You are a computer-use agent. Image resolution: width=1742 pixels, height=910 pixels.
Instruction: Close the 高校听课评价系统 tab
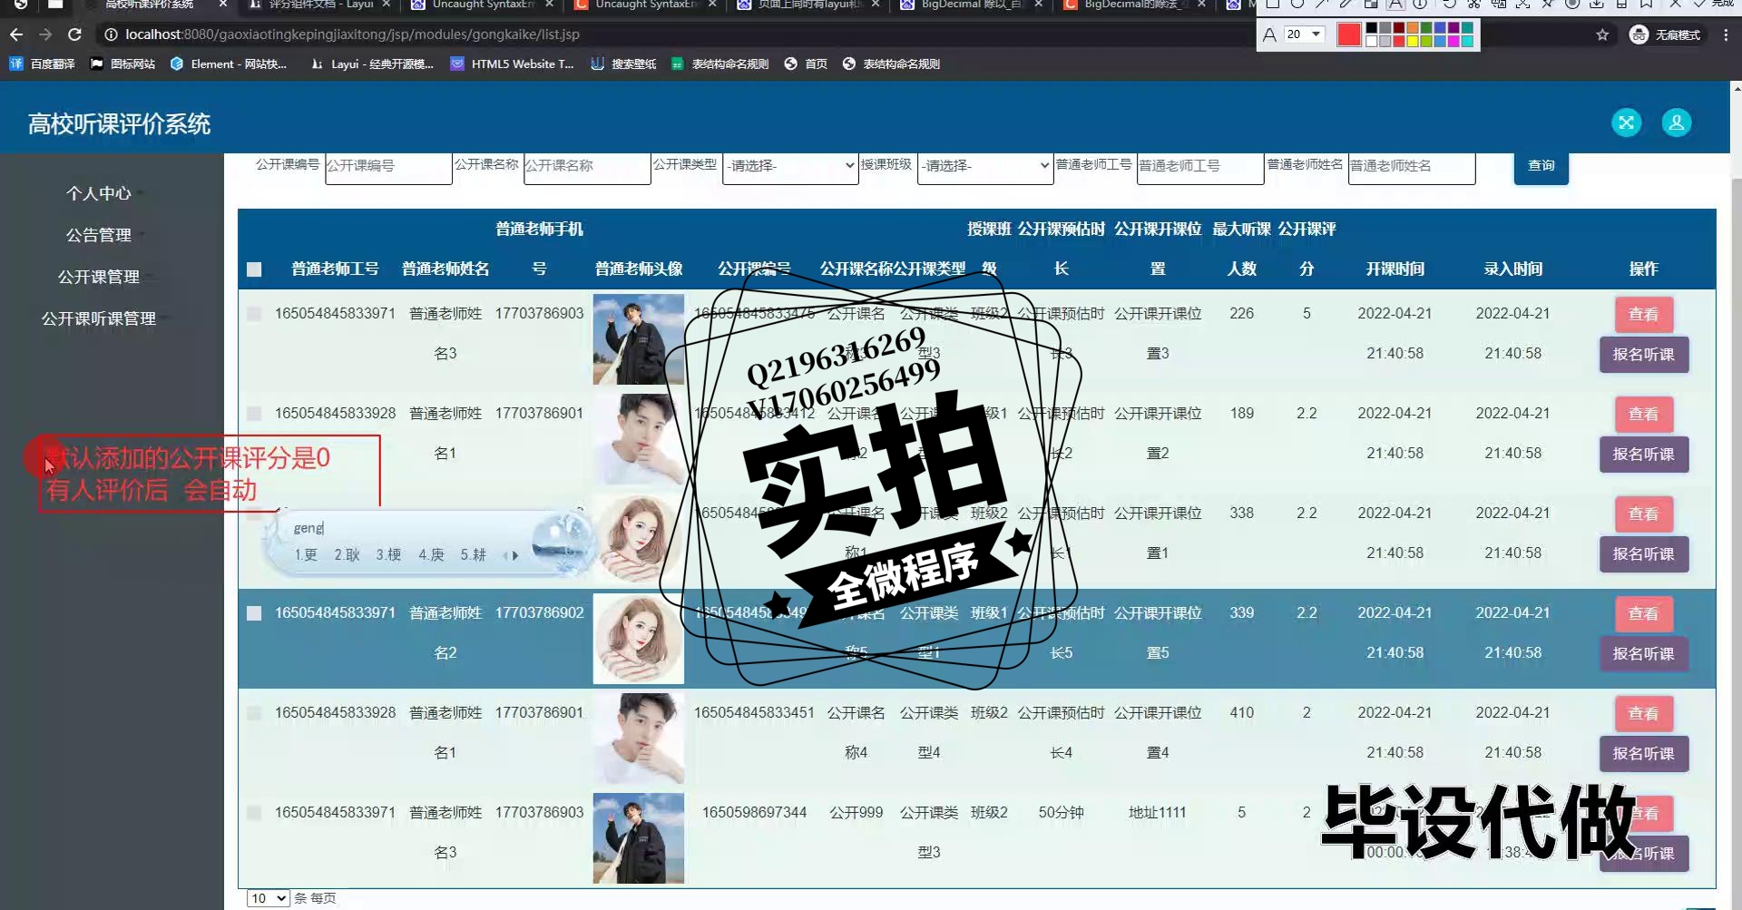tap(223, 5)
